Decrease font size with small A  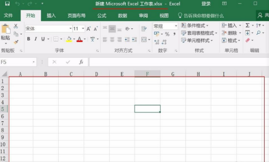[96, 29]
